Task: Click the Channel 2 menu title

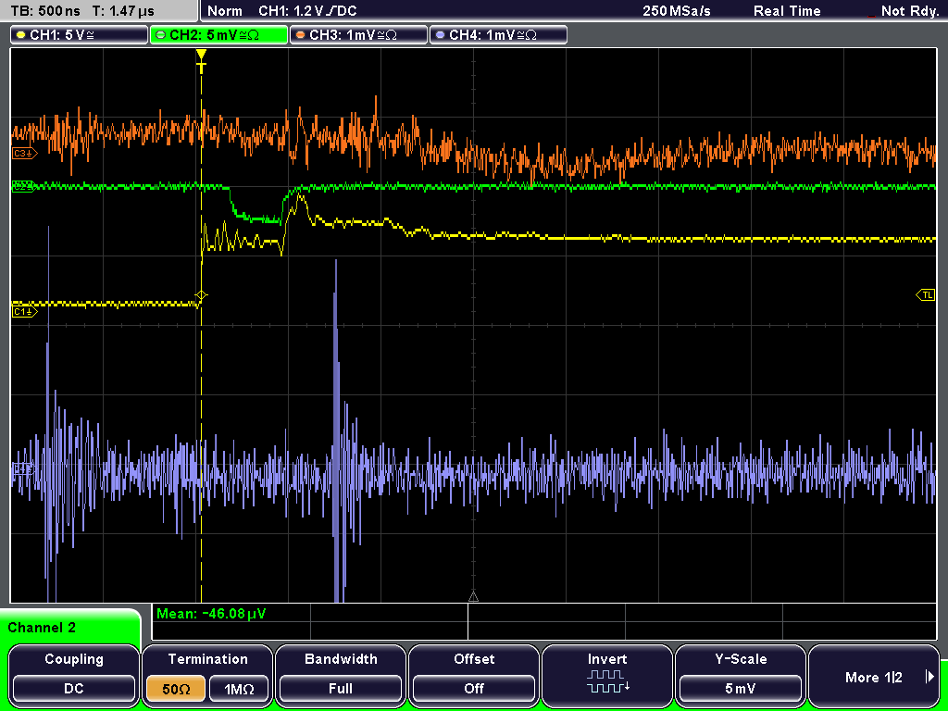Action: pyautogui.click(x=42, y=628)
